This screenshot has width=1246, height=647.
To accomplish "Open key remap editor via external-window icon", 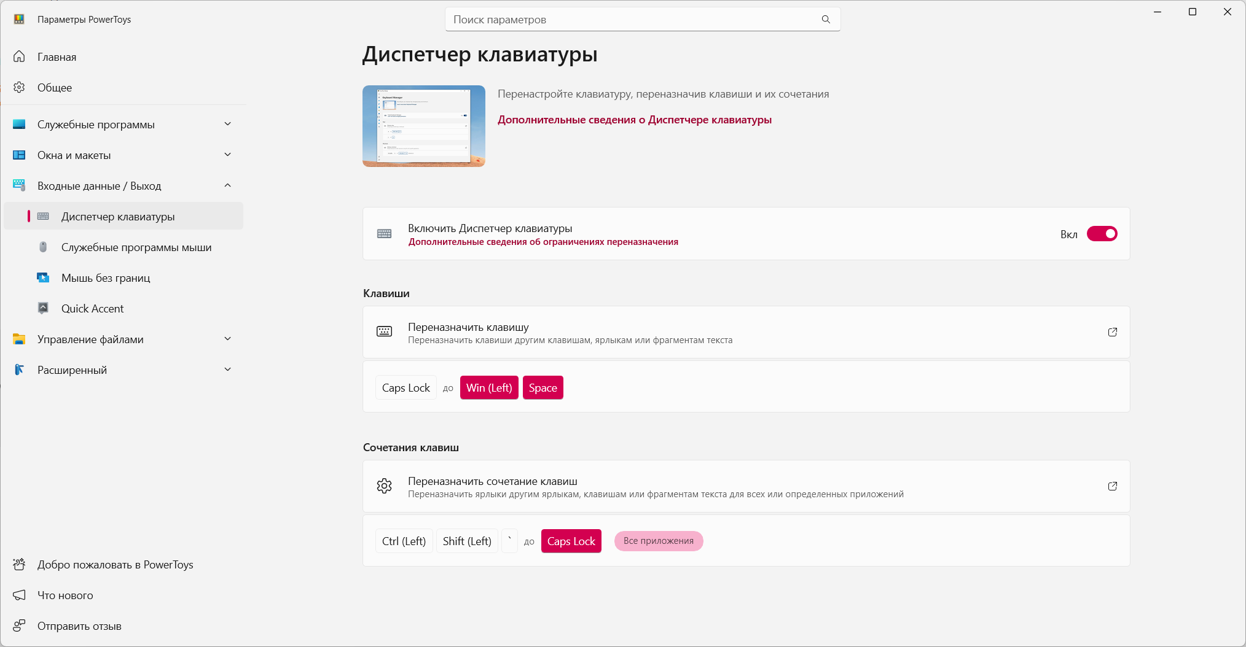I will pyautogui.click(x=1113, y=332).
